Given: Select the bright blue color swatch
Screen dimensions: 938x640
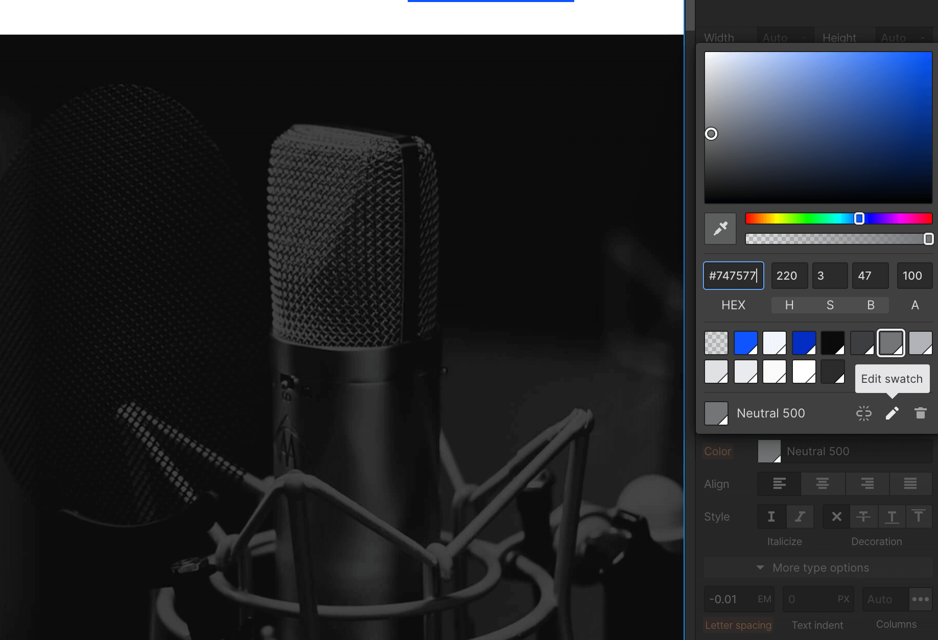Looking at the screenshot, I should tap(746, 342).
